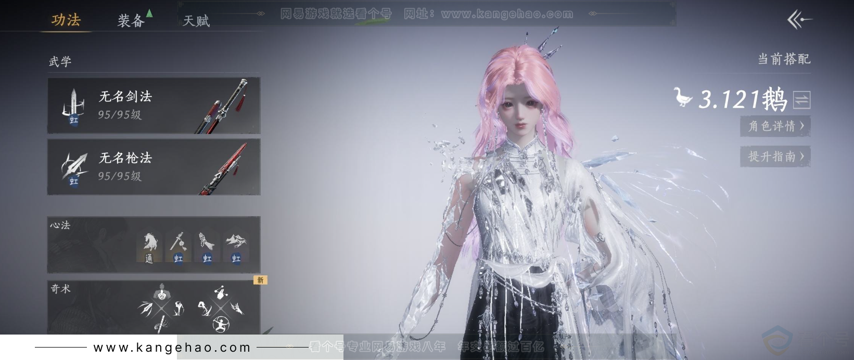
Task: Open the 天赋 talents tab
Action: pyautogui.click(x=196, y=21)
